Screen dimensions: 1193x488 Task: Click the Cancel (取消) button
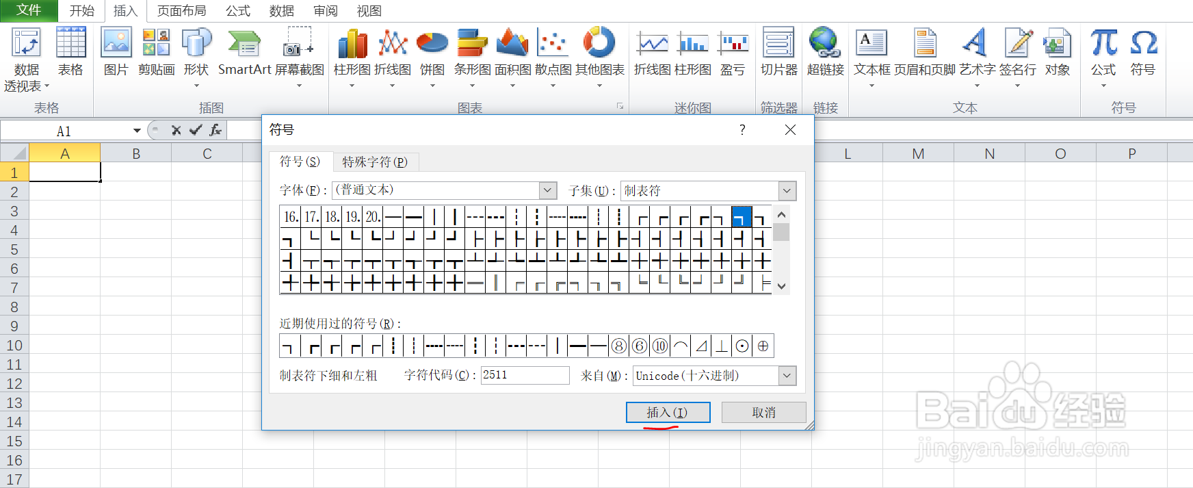[763, 412]
